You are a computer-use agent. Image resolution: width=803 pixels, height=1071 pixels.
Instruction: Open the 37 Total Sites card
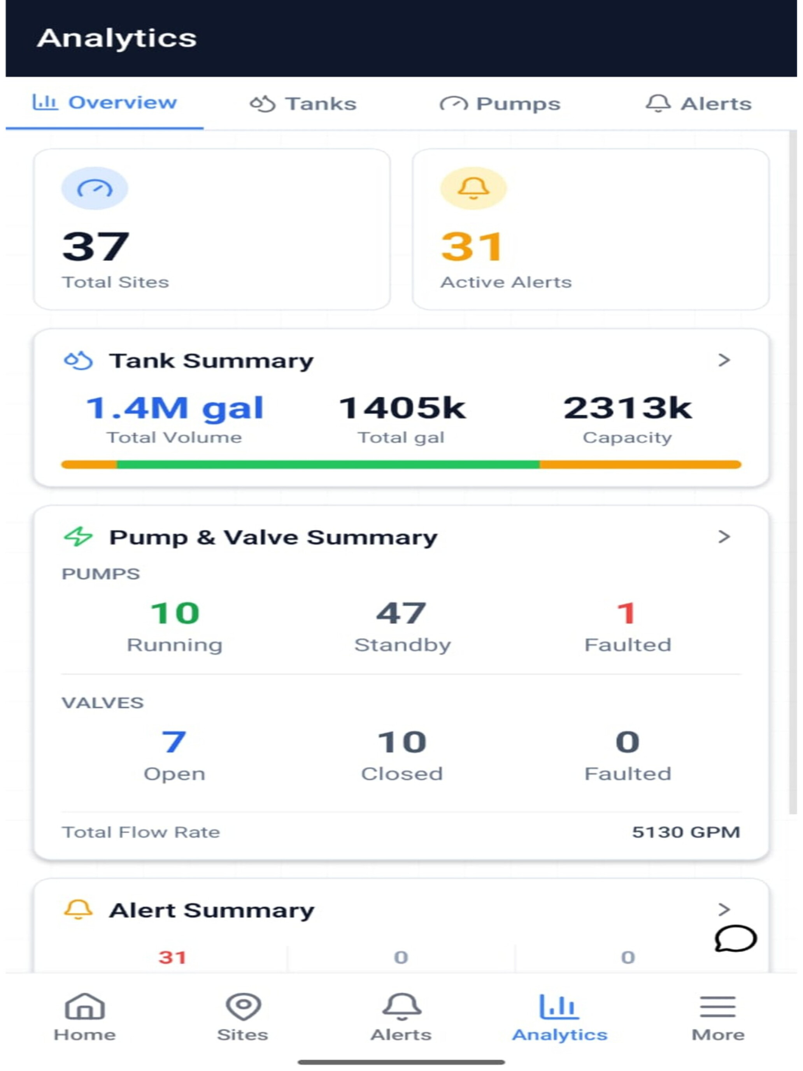(x=212, y=229)
